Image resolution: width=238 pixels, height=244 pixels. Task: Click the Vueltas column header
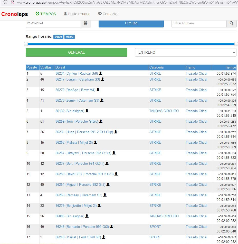click(x=47, y=67)
